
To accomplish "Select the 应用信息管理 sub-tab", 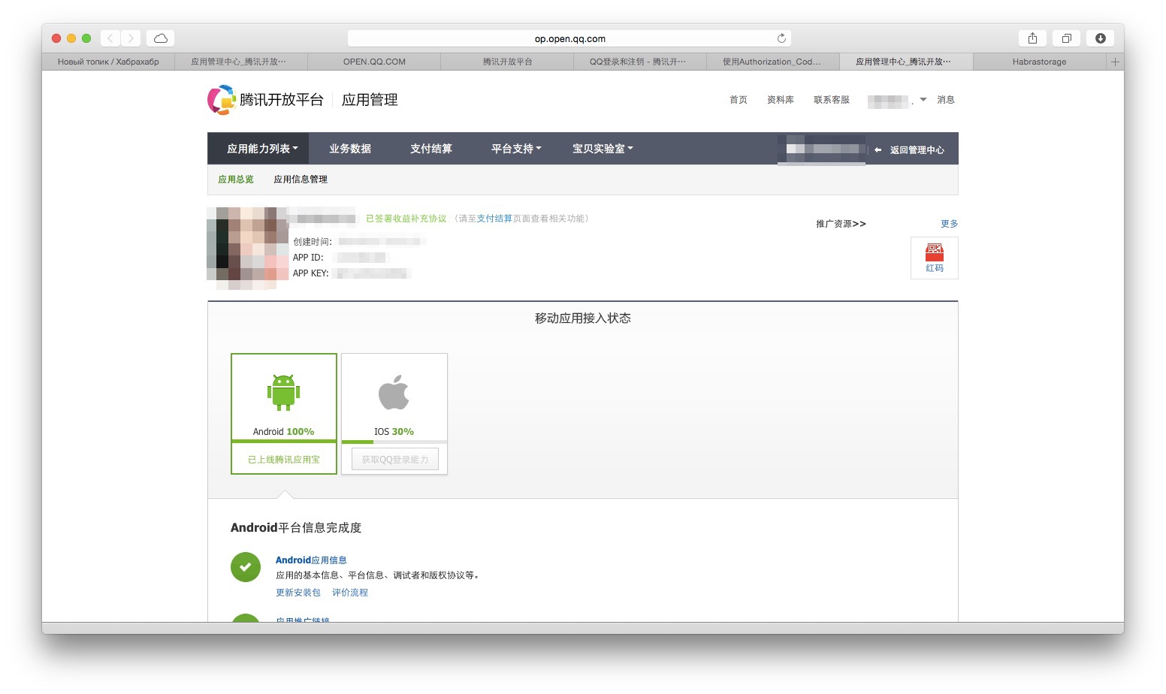I will pyautogui.click(x=301, y=180).
